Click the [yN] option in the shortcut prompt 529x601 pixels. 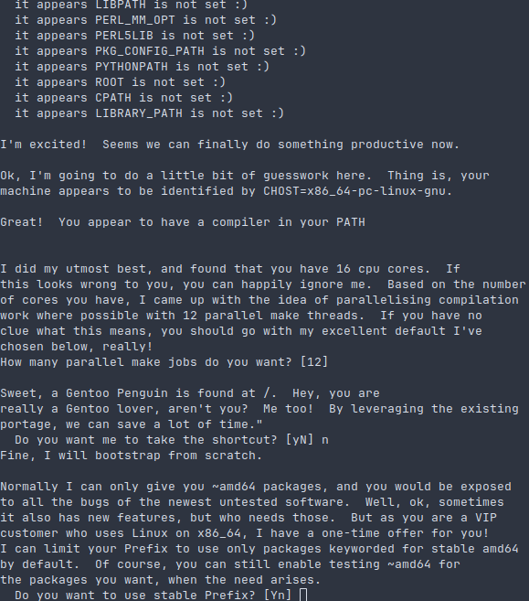tap(300, 440)
